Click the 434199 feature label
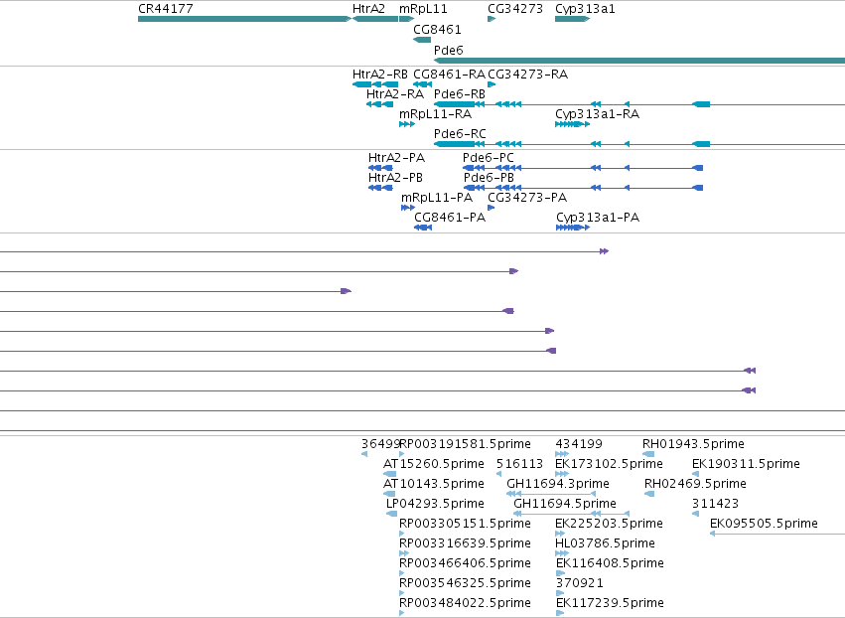 click(x=579, y=444)
